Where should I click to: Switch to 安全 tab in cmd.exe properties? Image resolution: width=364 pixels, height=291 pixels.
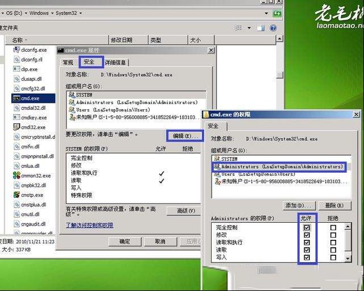91,62
